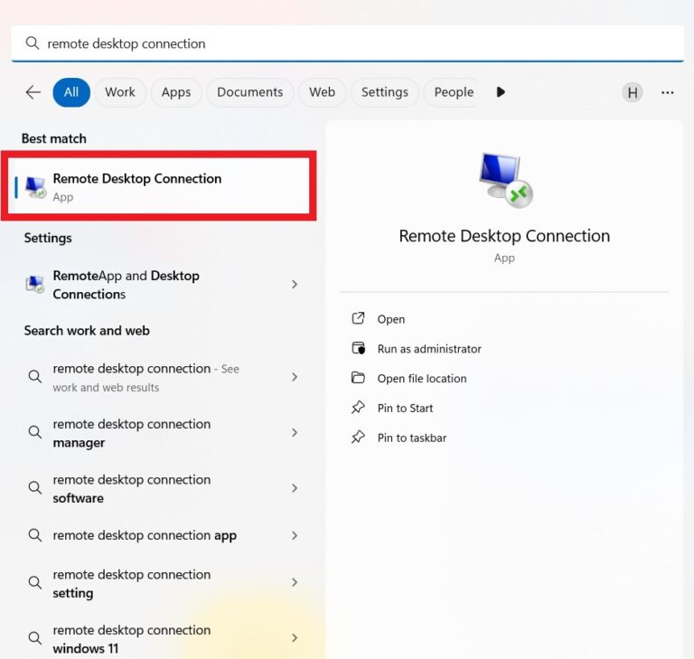Open the H user account avatar
This screenshot has width=694, height=659.
point(633,92)
